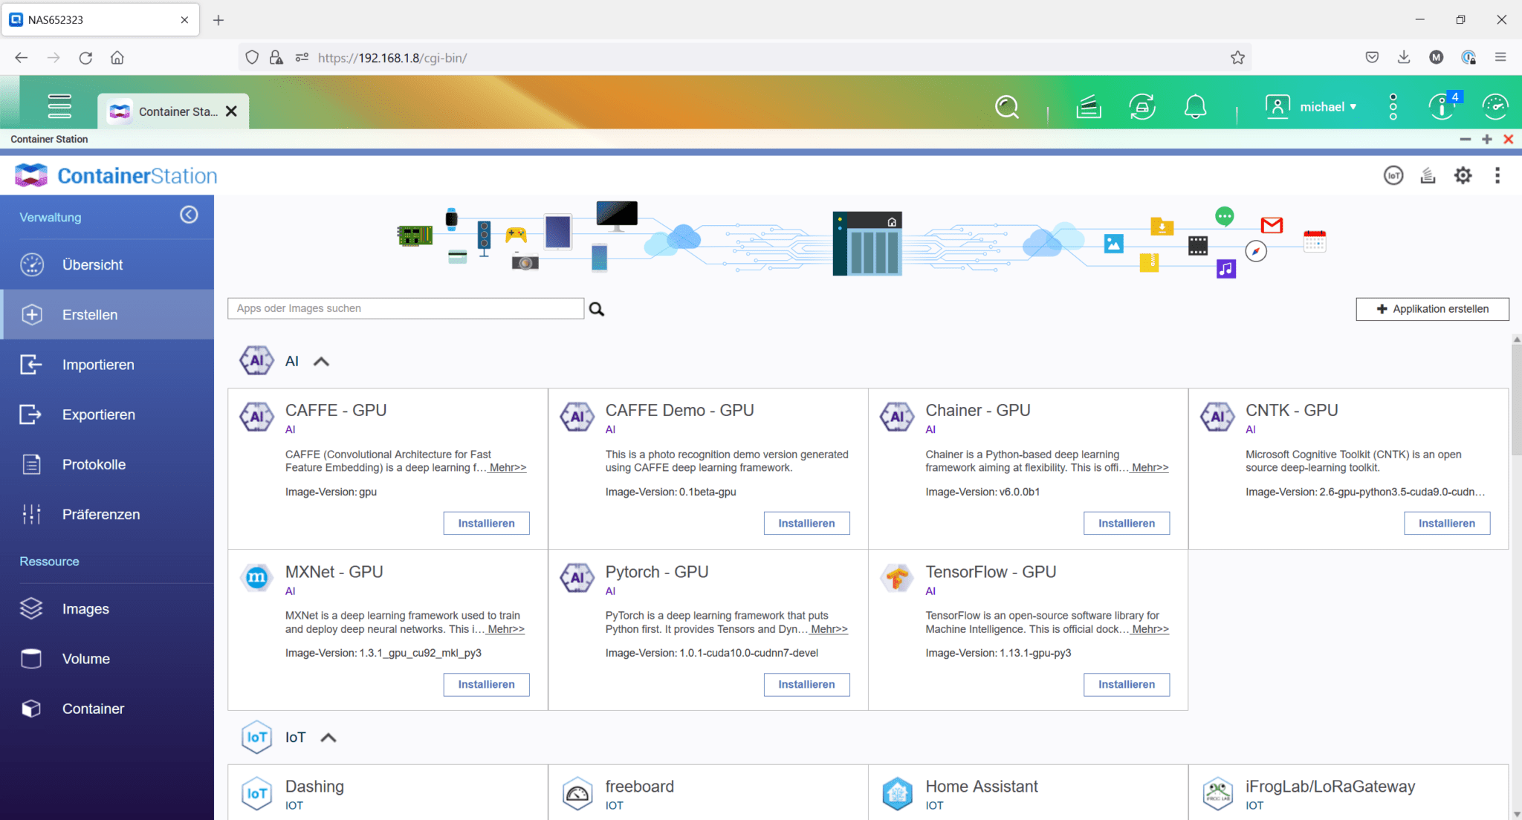Open the michael user account dropdown

click(x=1326, y=106)
